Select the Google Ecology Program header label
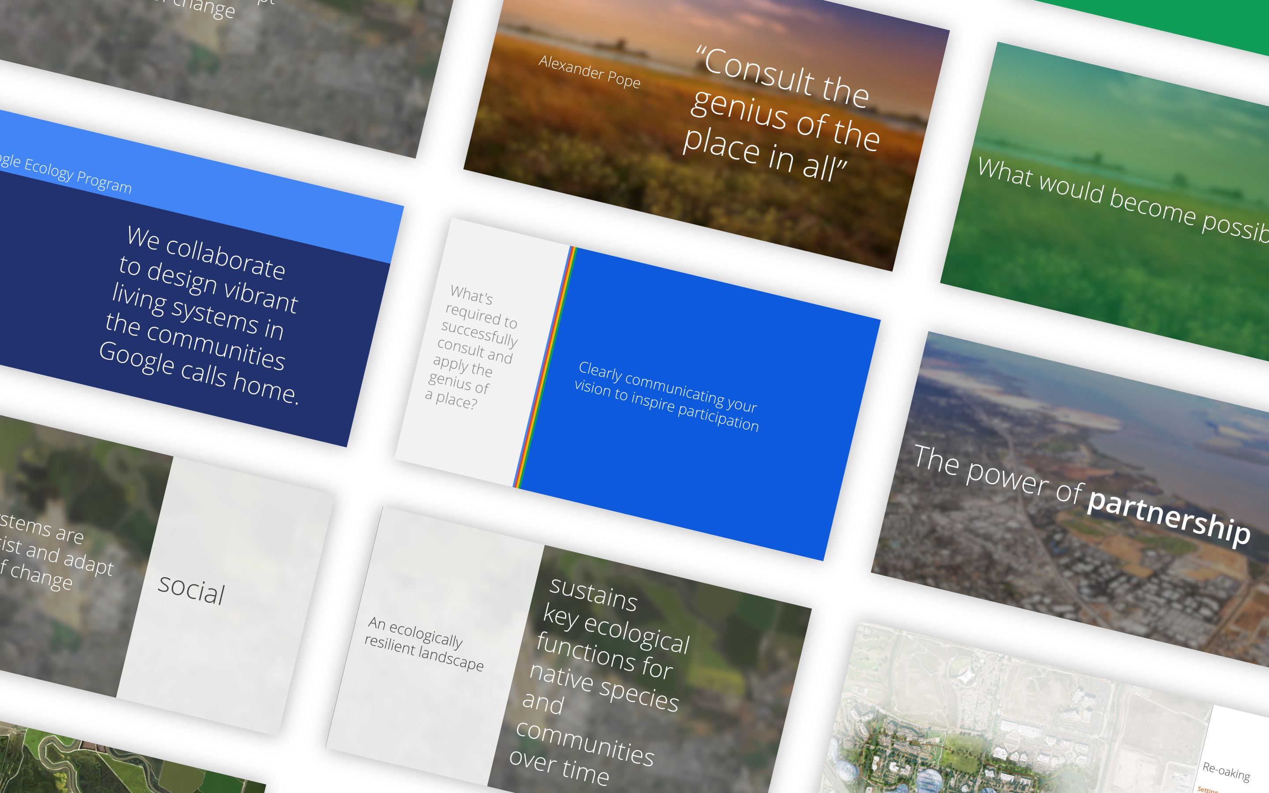 click(x=66, y=174)
